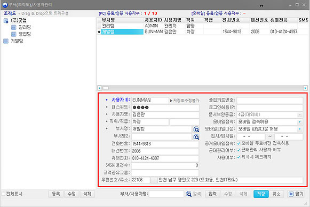Select the (주)굿웹 root organization icon

point(6,20)
